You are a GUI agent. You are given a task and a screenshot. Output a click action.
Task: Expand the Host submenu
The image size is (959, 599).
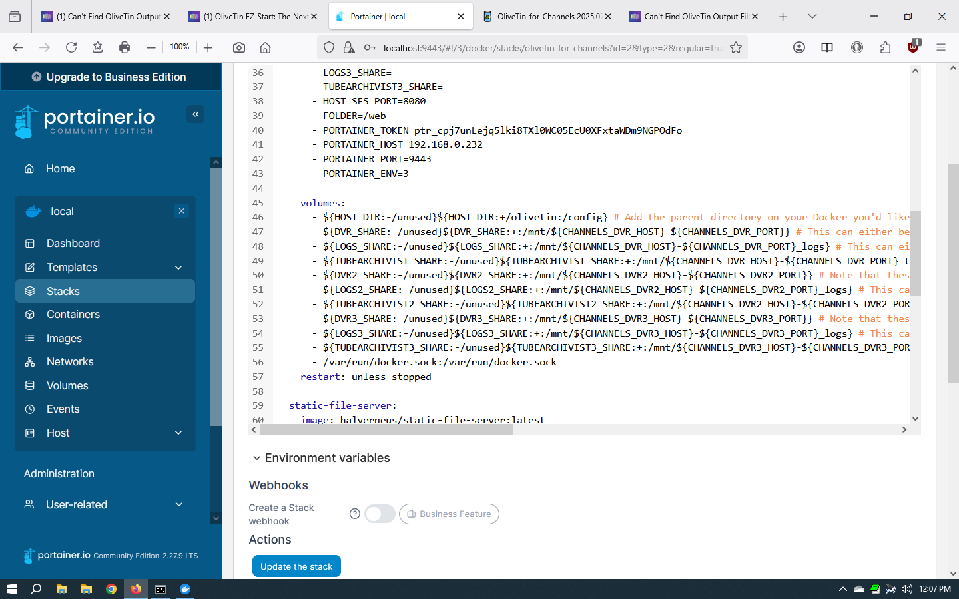coord(178,433)
